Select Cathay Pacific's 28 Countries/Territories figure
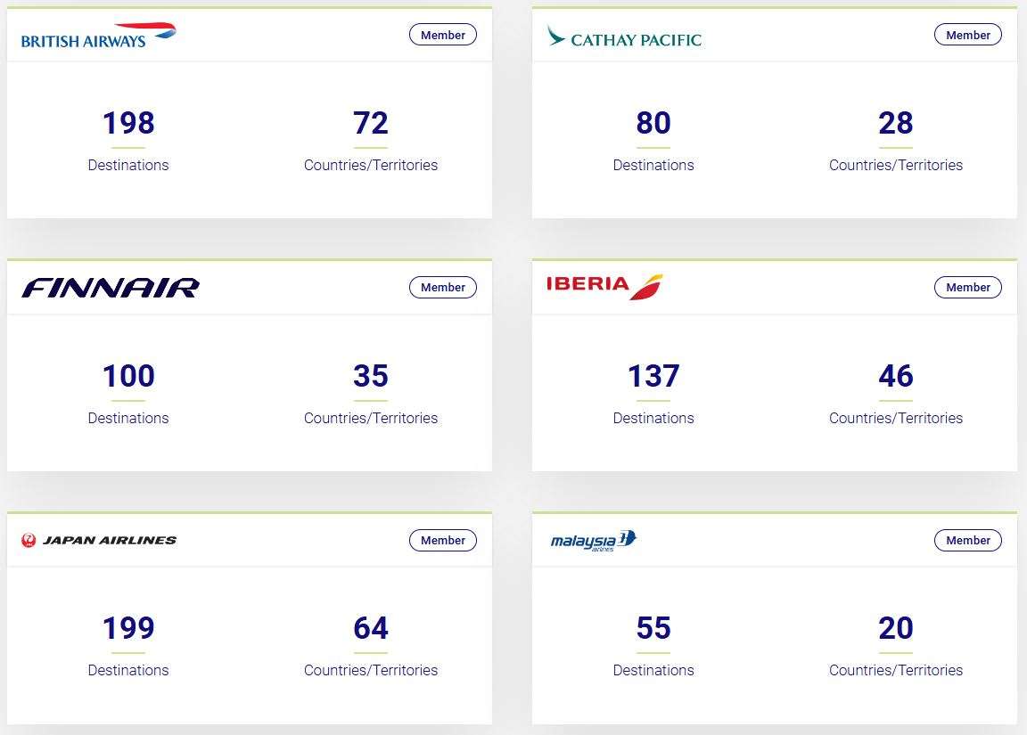1027x735 pixels. point(896,123)
